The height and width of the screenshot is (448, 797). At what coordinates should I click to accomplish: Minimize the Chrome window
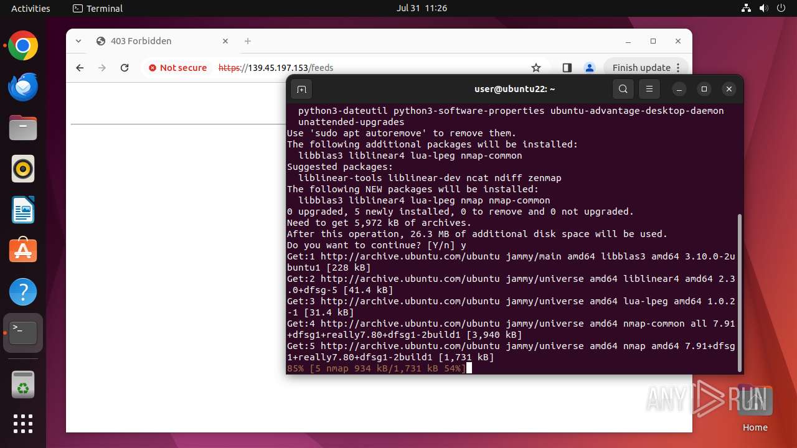point(628,41)
